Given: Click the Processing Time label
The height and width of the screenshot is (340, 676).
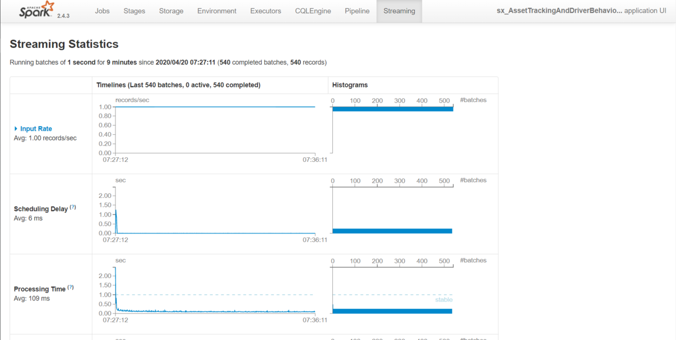Looking at the screenshot, I should (x=39, y=289).
